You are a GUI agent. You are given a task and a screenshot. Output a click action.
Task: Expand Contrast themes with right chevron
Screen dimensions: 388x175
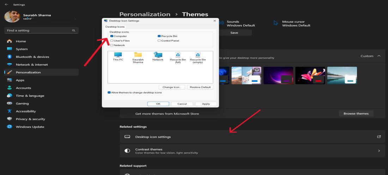[x=379, y=151]
